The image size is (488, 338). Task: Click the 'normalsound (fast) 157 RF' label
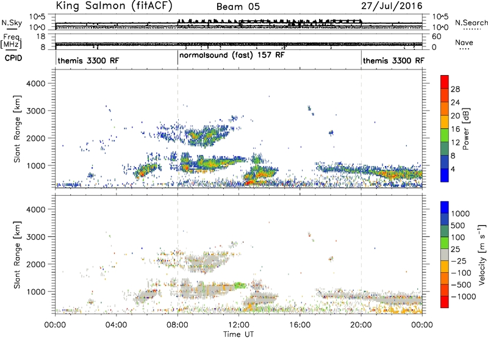click(x=232, y=56)
